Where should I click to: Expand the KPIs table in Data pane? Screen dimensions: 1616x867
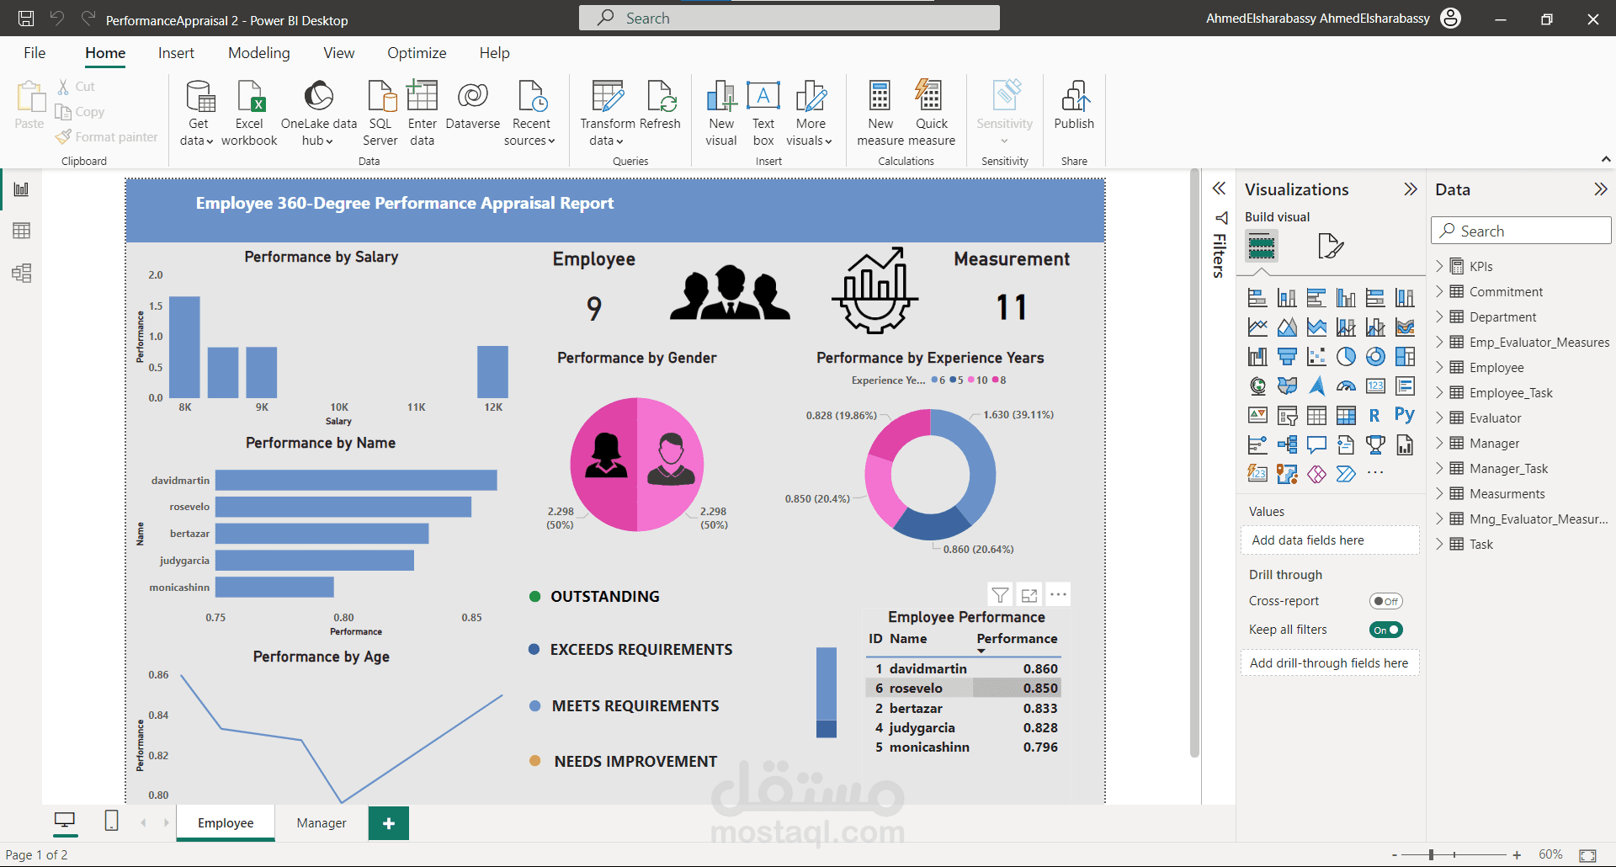[1439, 266]
